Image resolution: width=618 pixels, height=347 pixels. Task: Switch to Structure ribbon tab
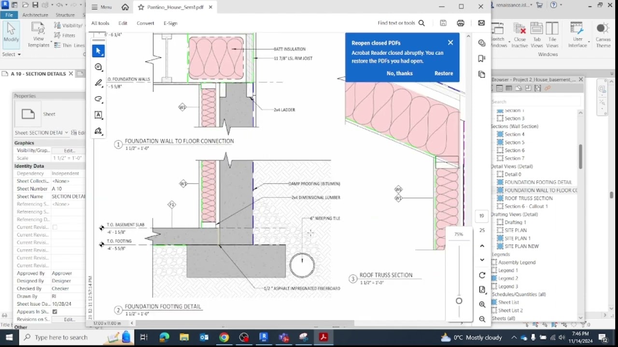point(65,15)
